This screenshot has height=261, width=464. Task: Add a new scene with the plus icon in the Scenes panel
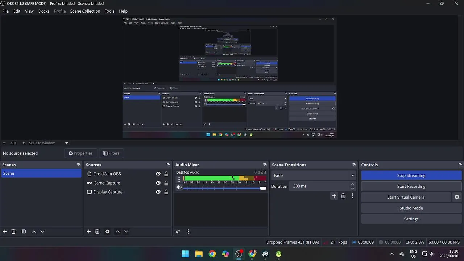(x=5, y=232)
